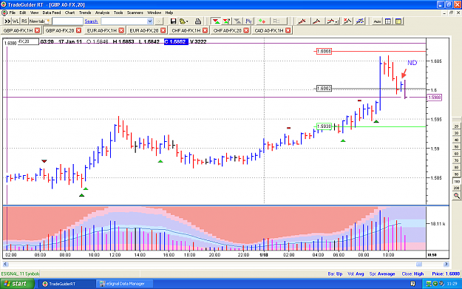Click the 1.5938 green support level label
This screenshot has height=289, width=462.
coord(324,126)
